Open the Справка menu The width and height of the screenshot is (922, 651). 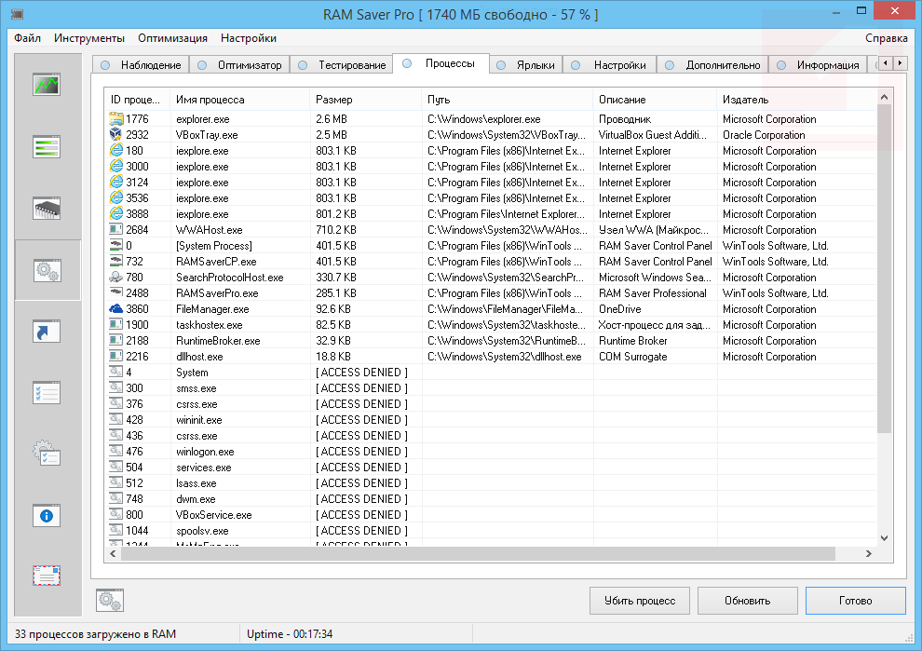[886, 38]
